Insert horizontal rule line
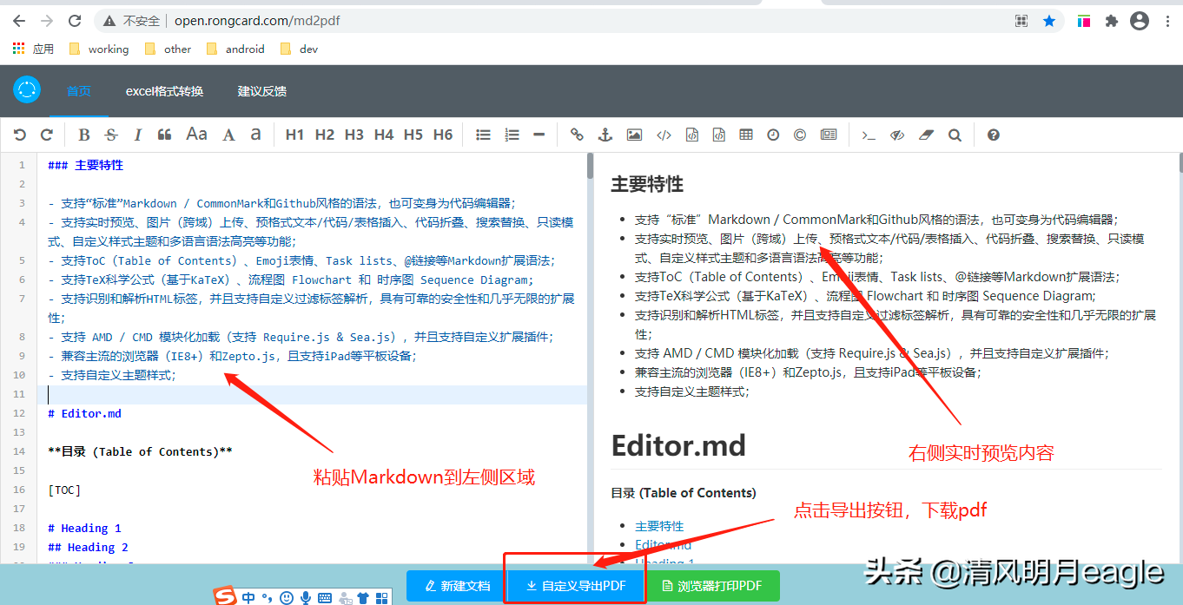 [539, 135]
